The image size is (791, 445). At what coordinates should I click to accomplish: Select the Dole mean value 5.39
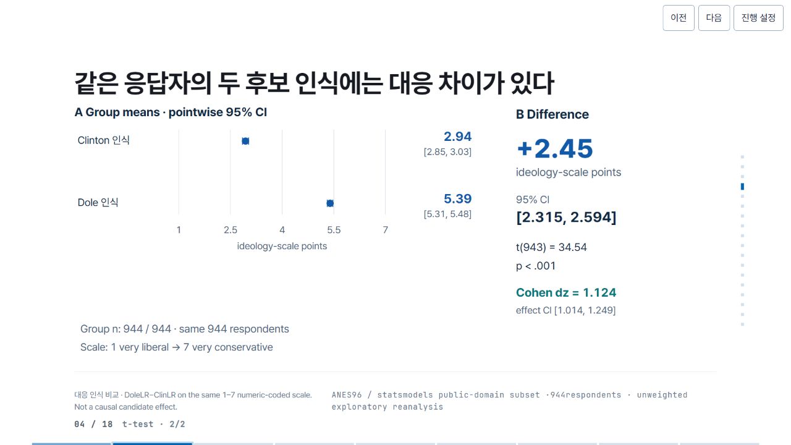pyautogui.click(x=457, y=199)
